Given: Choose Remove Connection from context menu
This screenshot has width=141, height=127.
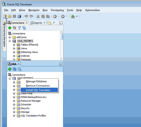Looking at the screenshot, I should point(39,86).
